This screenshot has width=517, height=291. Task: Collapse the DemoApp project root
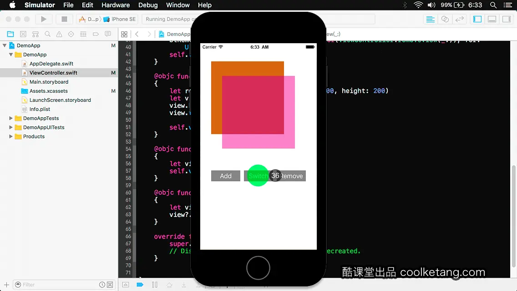tap(5, 45)
